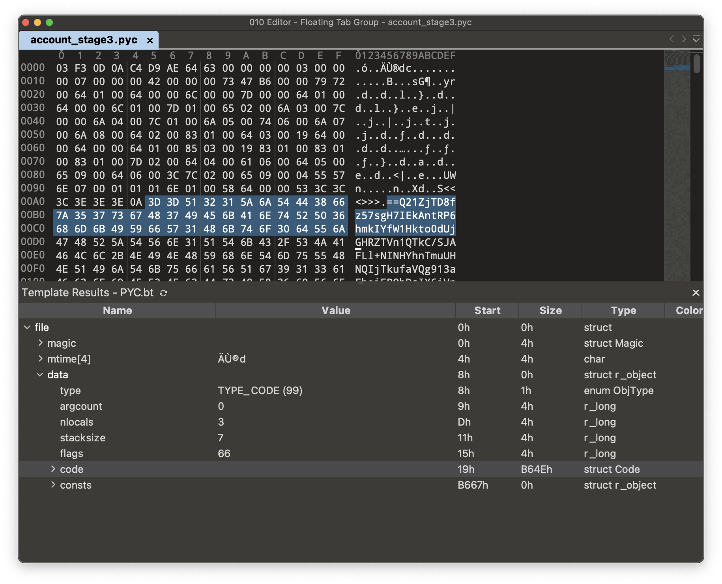This screenshot has height=584, width=722.
Task: Sort by the Type column header
Action: coord(623,311)
